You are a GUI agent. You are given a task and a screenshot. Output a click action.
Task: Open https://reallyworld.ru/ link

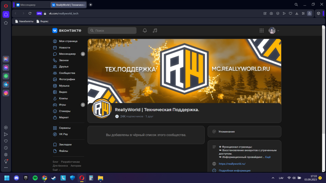(232, 164)
